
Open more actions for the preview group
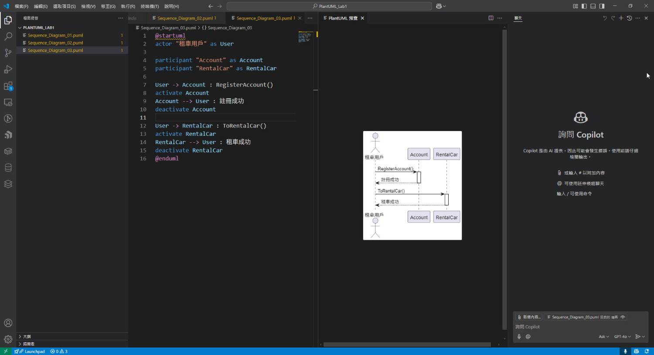500,18
